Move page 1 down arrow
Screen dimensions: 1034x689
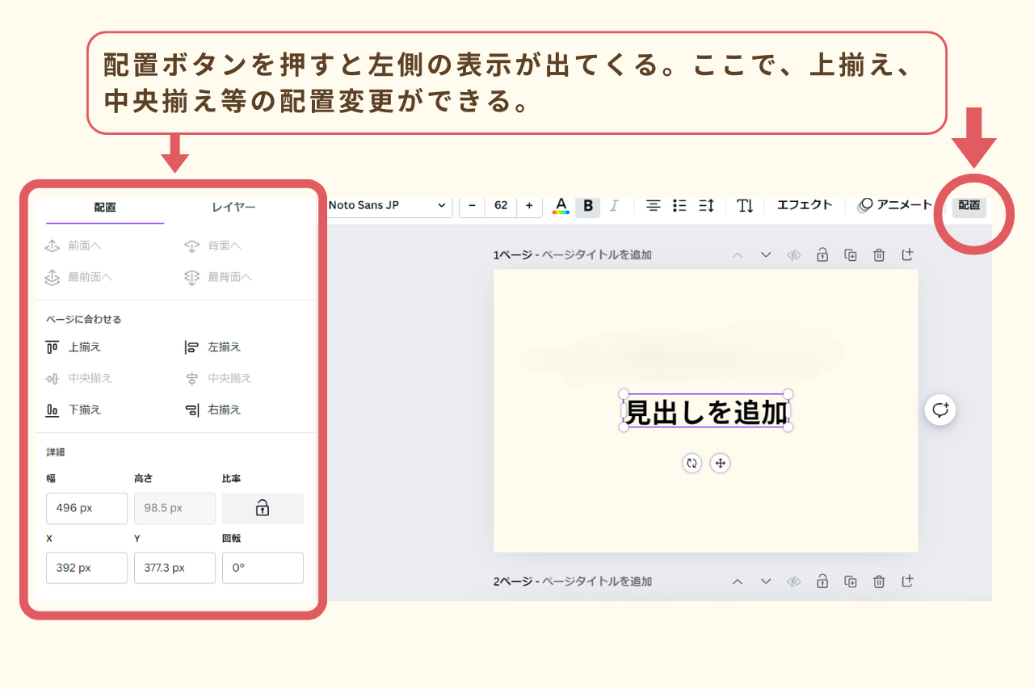coord(766,255)
